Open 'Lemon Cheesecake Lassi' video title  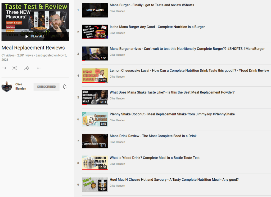[x=189, y=71]
